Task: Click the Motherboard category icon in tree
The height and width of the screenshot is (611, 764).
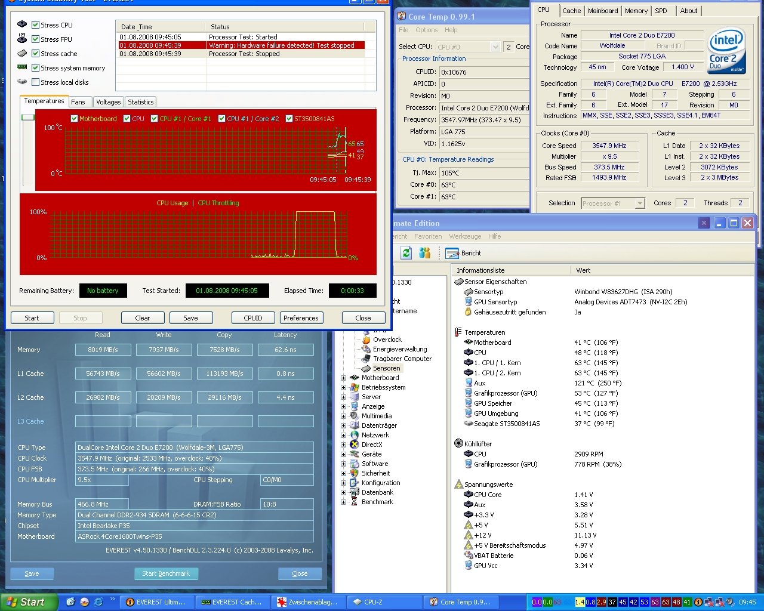Action: click(x=354, y=378)
